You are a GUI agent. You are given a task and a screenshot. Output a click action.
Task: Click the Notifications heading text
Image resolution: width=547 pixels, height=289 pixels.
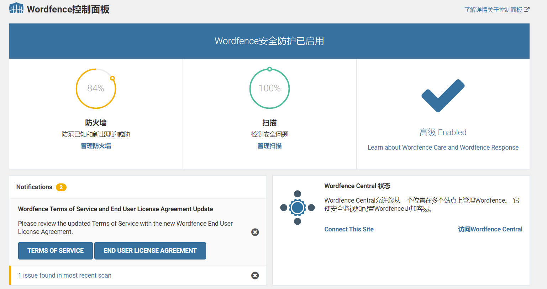(x=34, y=187)
